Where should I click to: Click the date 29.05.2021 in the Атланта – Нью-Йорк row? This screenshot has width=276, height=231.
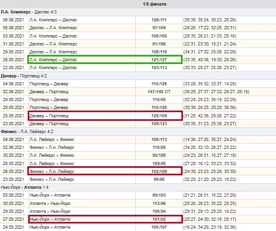point(13,211)
